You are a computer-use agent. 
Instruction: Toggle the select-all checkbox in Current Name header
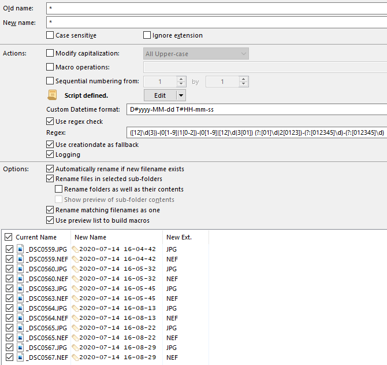[9, 237]
